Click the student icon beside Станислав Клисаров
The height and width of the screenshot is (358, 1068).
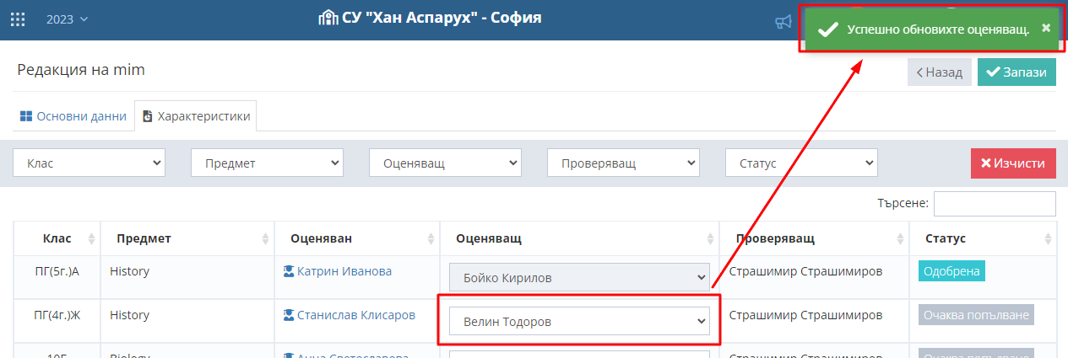[289, 315]
